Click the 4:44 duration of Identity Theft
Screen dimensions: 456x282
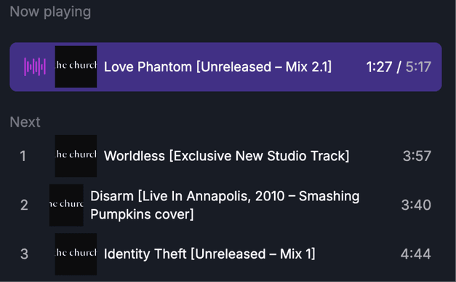[416, 254]
